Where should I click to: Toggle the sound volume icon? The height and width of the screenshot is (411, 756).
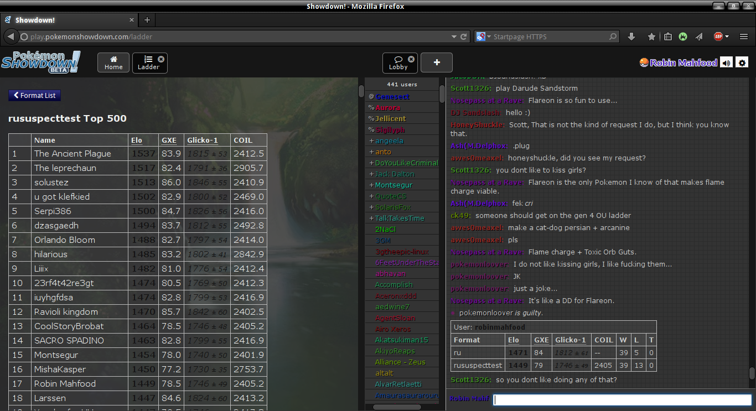[726, 63]
